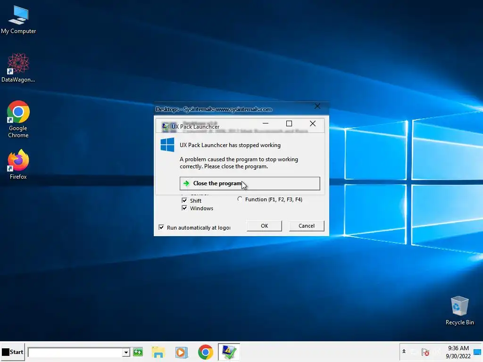Toggle the Windows checkbox
Screen dimensions: 483x362
184,208
